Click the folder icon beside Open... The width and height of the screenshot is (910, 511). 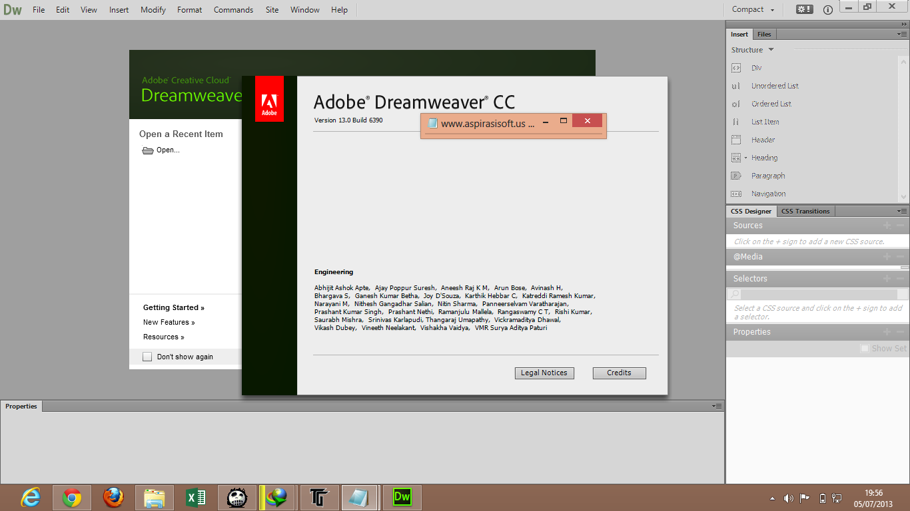click(148, 150)
